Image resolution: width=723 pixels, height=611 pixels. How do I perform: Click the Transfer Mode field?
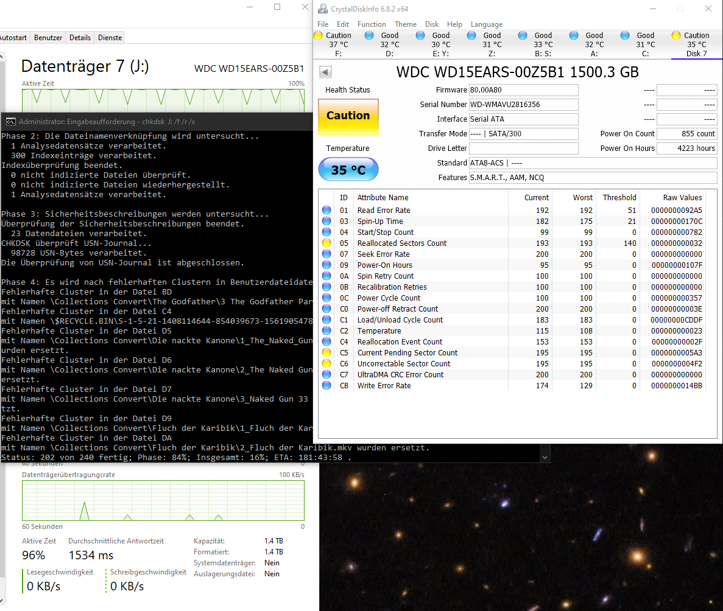pos(523,134)
